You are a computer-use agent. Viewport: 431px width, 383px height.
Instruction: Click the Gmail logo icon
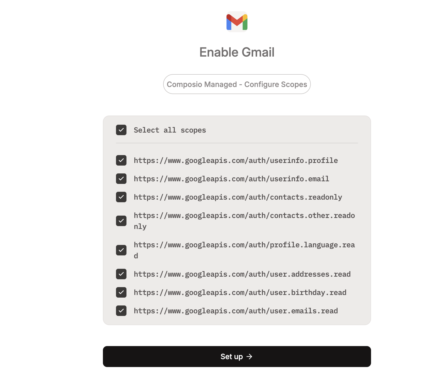(237, 22)
